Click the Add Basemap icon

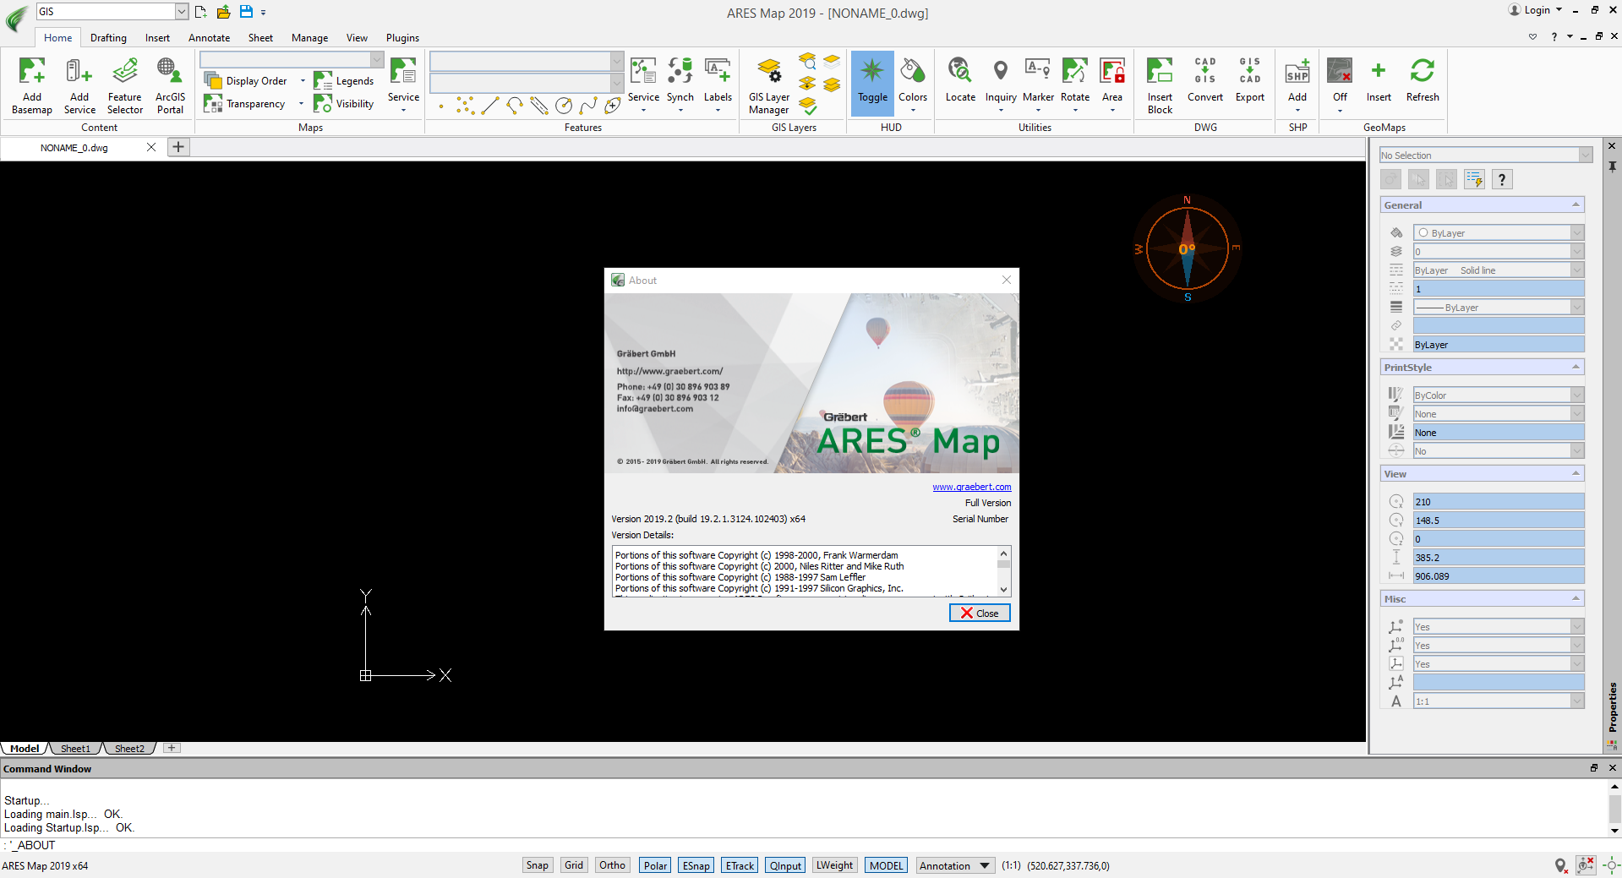click(x=32, y=72)
